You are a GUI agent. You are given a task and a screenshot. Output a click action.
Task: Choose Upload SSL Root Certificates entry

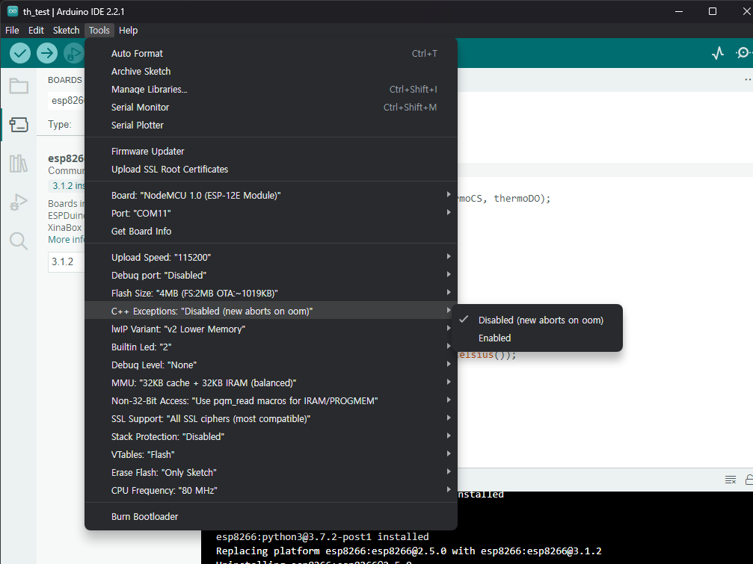tap(271, 170)
